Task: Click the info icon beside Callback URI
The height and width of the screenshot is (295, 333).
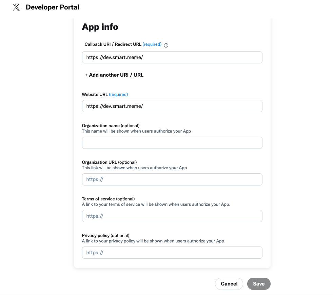Action: (166, 45)
